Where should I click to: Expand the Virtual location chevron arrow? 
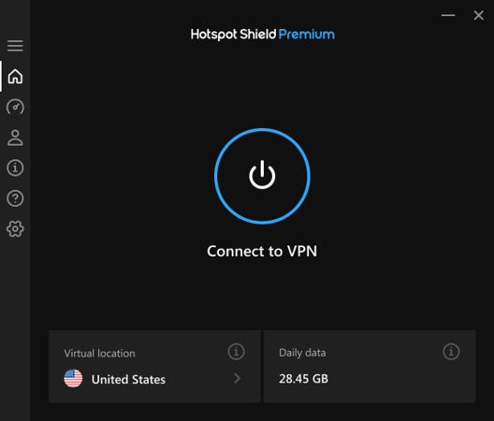(238, 379)
